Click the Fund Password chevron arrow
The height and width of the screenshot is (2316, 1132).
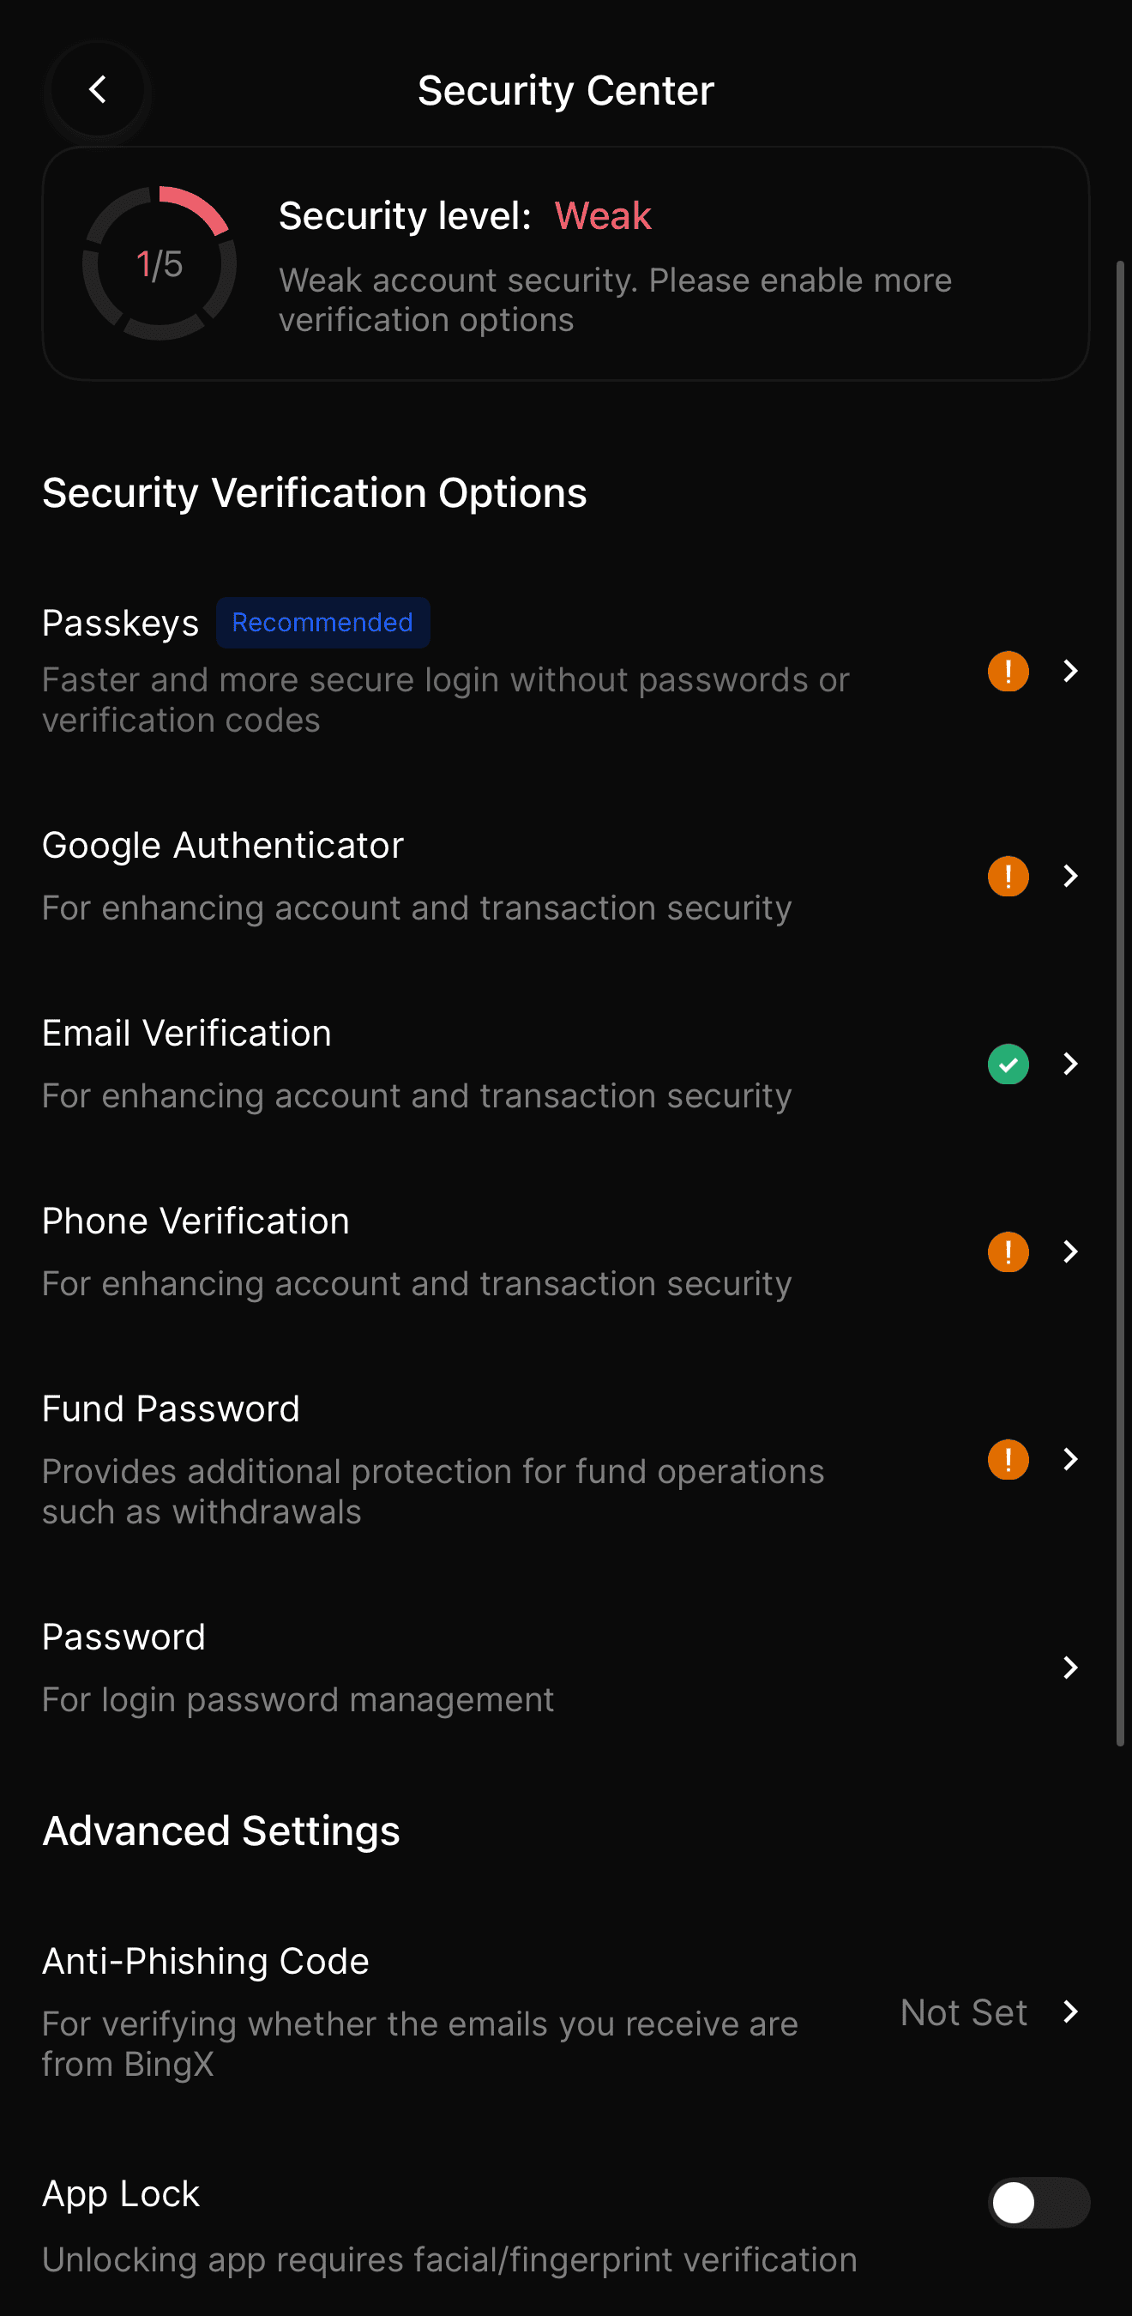[x=1070, y=1459]
